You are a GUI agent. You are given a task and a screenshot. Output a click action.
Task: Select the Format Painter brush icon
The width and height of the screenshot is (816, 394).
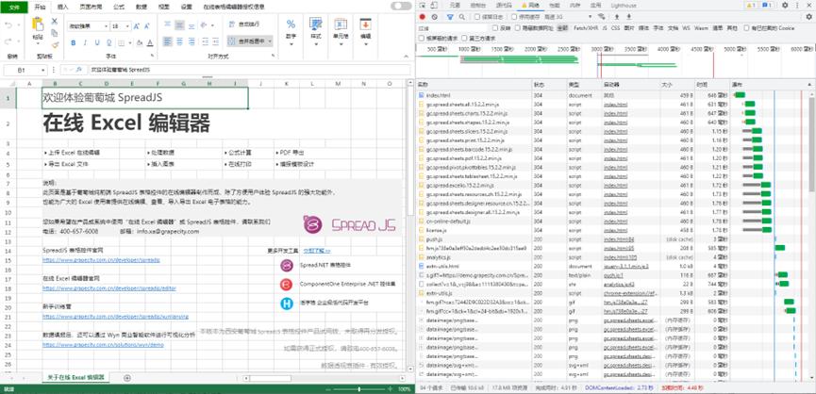pos(54,44)
